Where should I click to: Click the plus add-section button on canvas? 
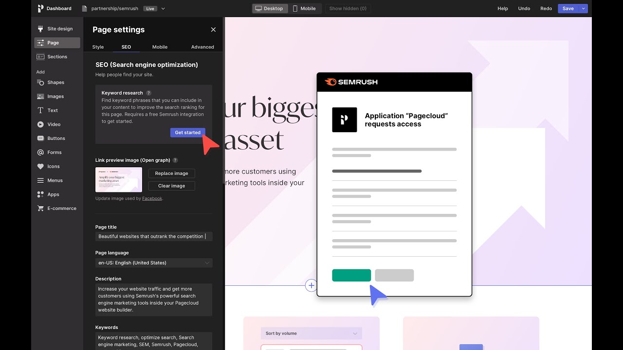(x=311, y=285)
